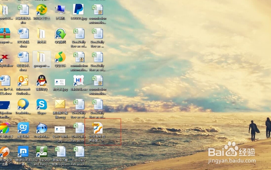Select the commission automation file beside LOGO1.jpg
Screen dimensions: 271x170
[98, 10]
